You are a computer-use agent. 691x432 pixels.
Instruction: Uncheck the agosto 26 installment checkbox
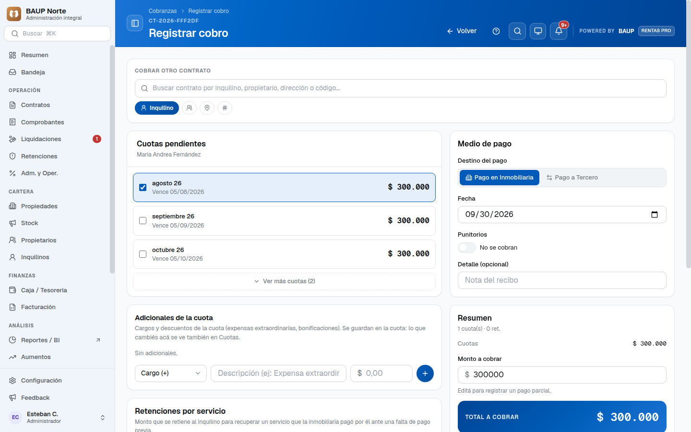point(143,187)
